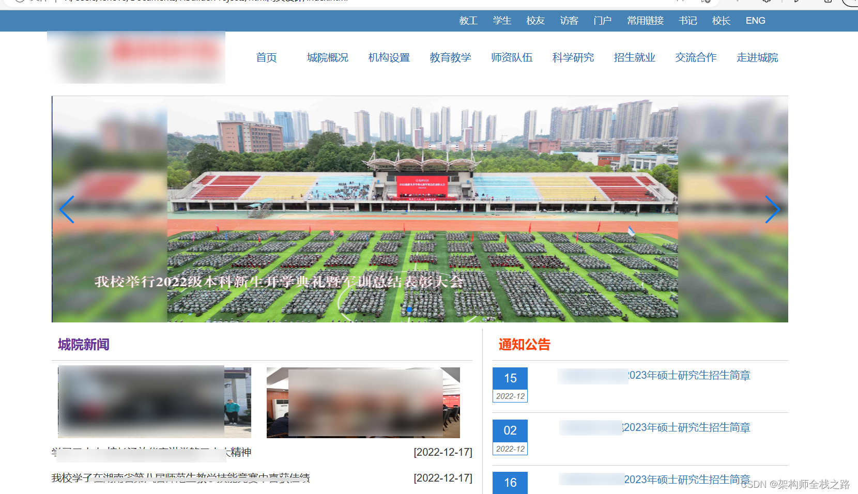The image size is (858, 494).
Task: Click the 16 date badge
Action: (x=510, y=483)
